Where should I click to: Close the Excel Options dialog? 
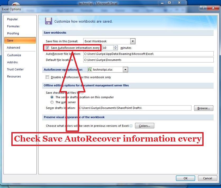pyautogui.click(x=213, y=8)
